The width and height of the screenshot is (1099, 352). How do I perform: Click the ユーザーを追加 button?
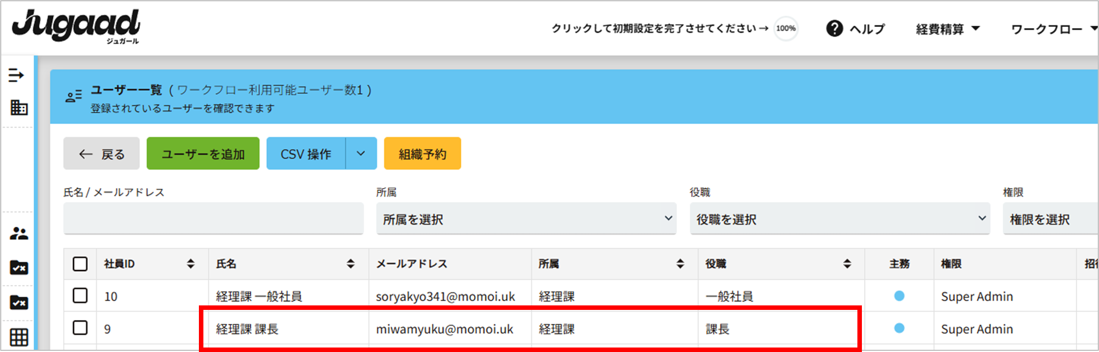point(203,154)
